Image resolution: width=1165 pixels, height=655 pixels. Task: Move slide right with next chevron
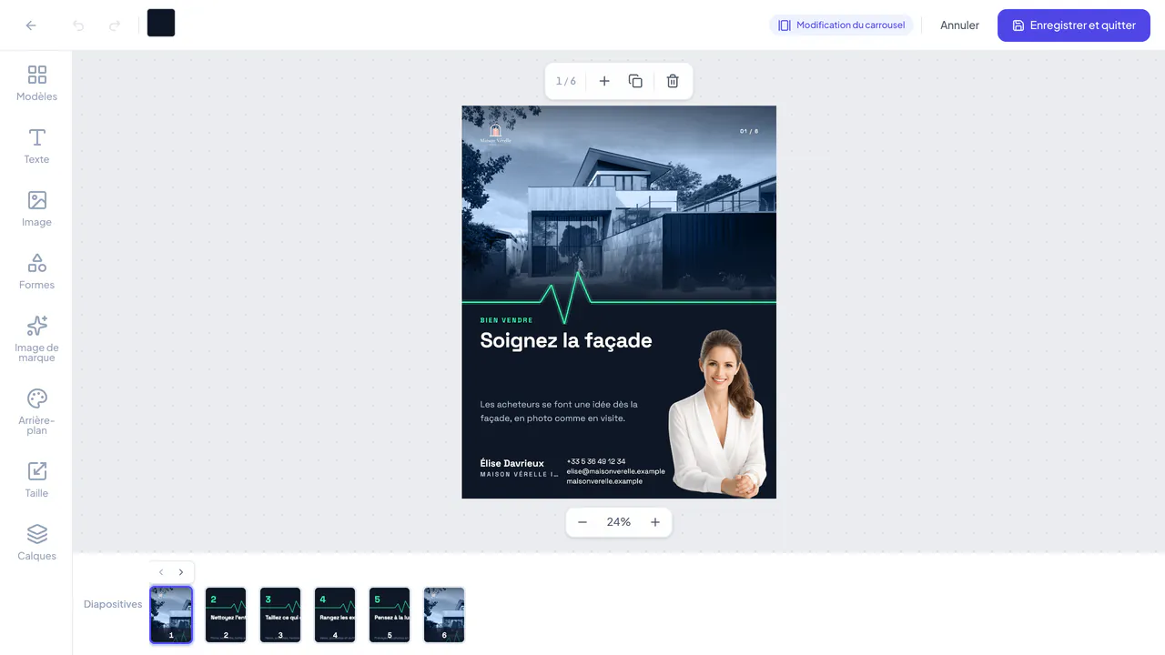pos(181,572)
